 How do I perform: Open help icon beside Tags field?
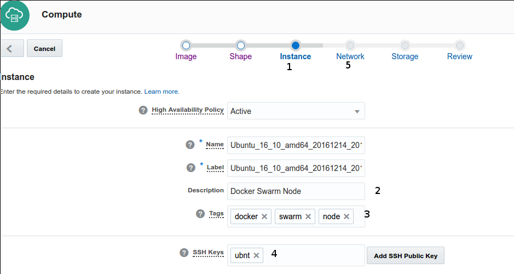200,214
